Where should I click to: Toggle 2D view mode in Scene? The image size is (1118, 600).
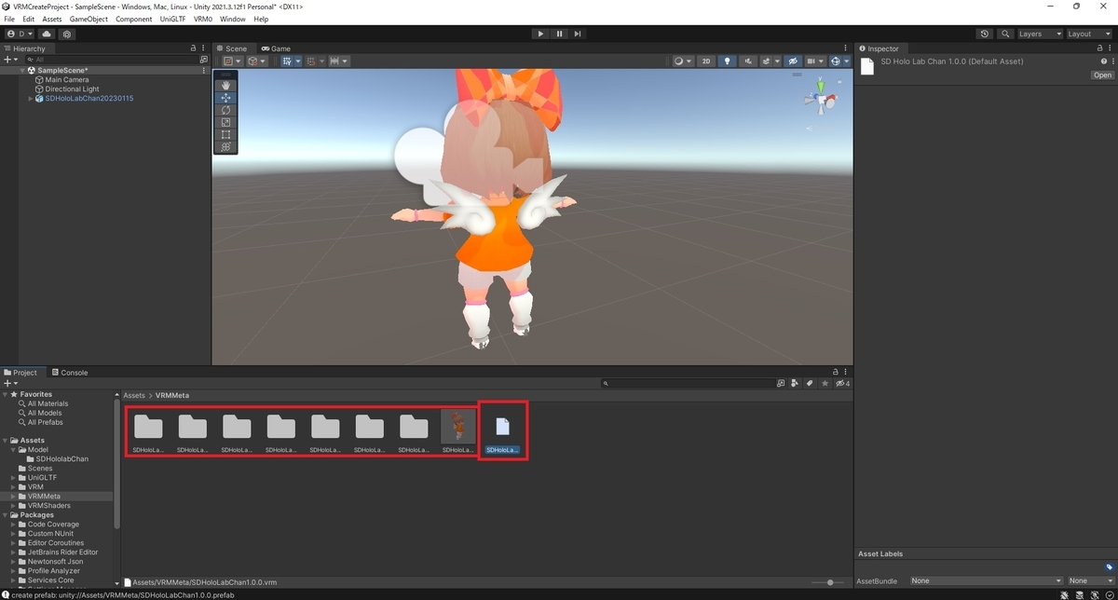click(x=706, y=61)
